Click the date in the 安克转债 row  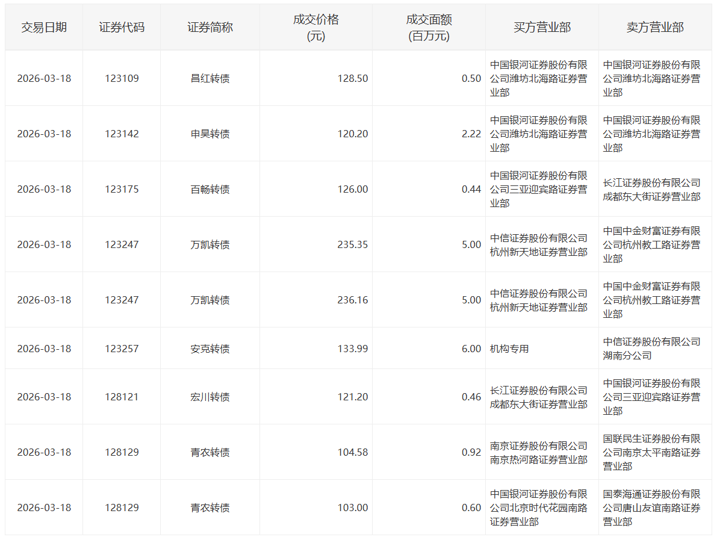pyautogui.click(x=44, y=349)
